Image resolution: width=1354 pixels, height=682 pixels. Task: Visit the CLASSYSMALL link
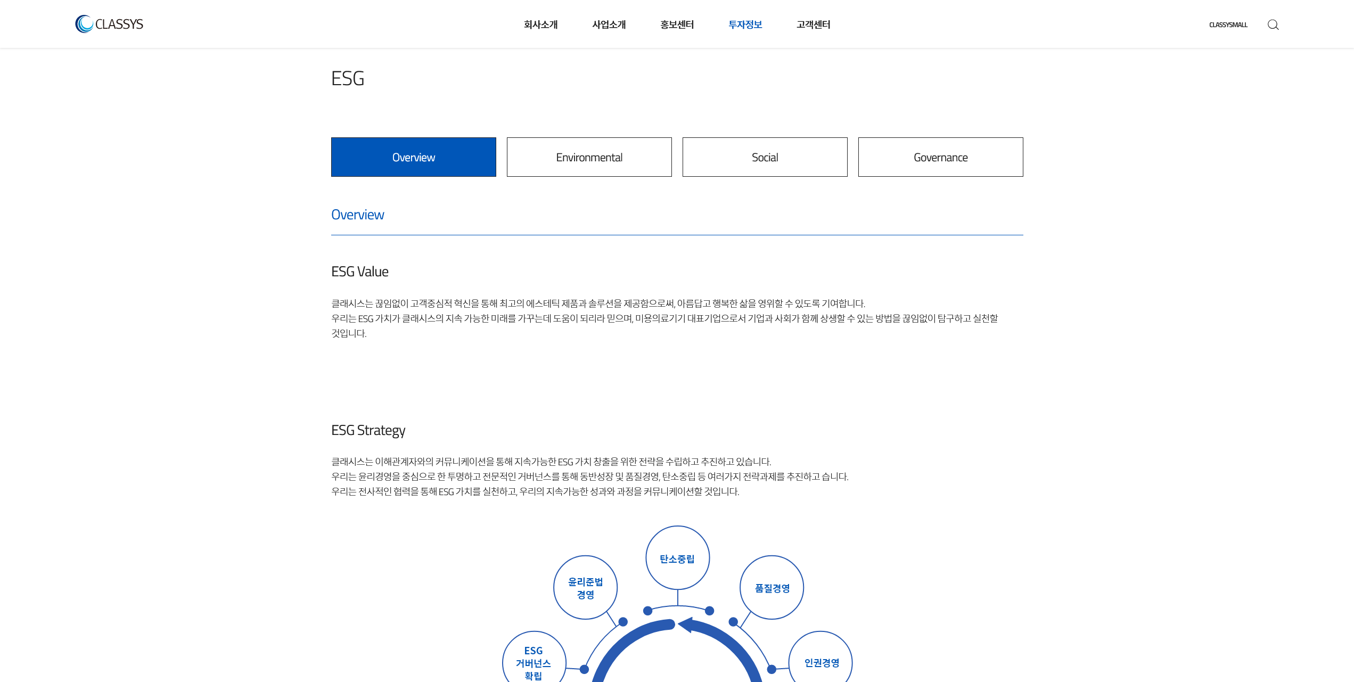pos(1228,25)
